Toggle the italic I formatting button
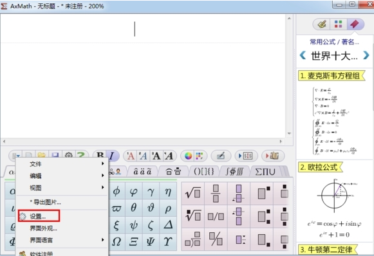 [111, 156]
